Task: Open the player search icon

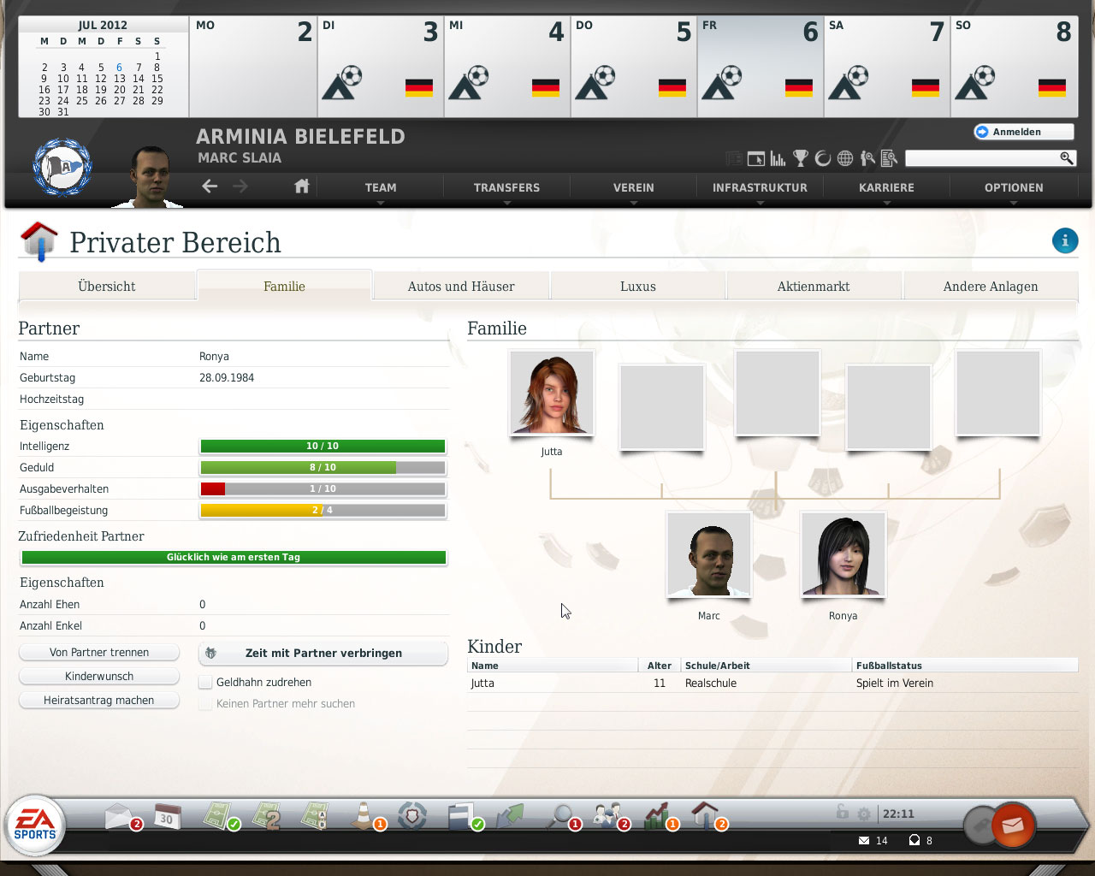Action: [x=867, y=158]
